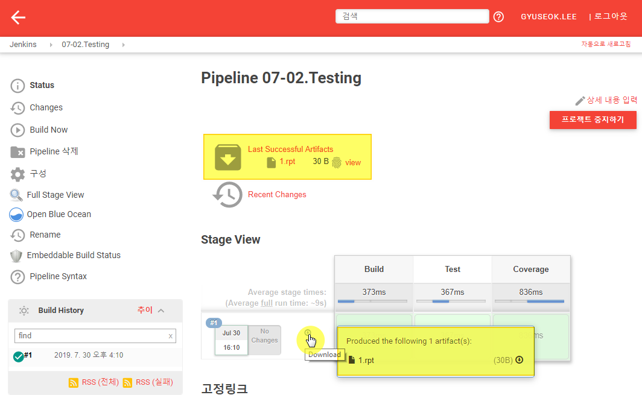Click the 로그아웃 link
Viewport: 642px width, 395px height.
click(x=610, y=17)
